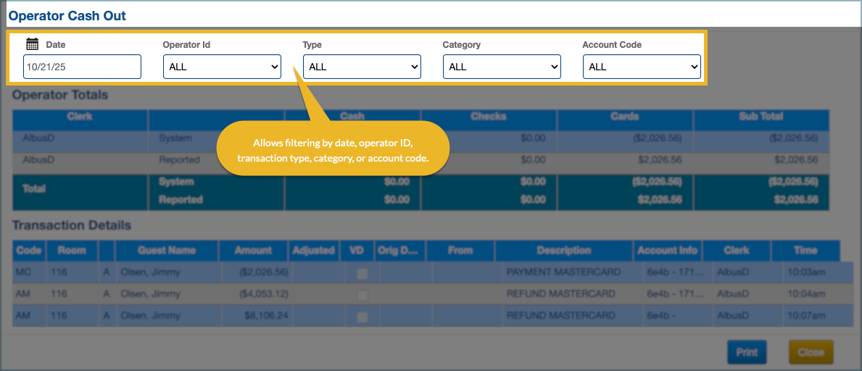Expand the Account Code dropdown

coord(642,67)
